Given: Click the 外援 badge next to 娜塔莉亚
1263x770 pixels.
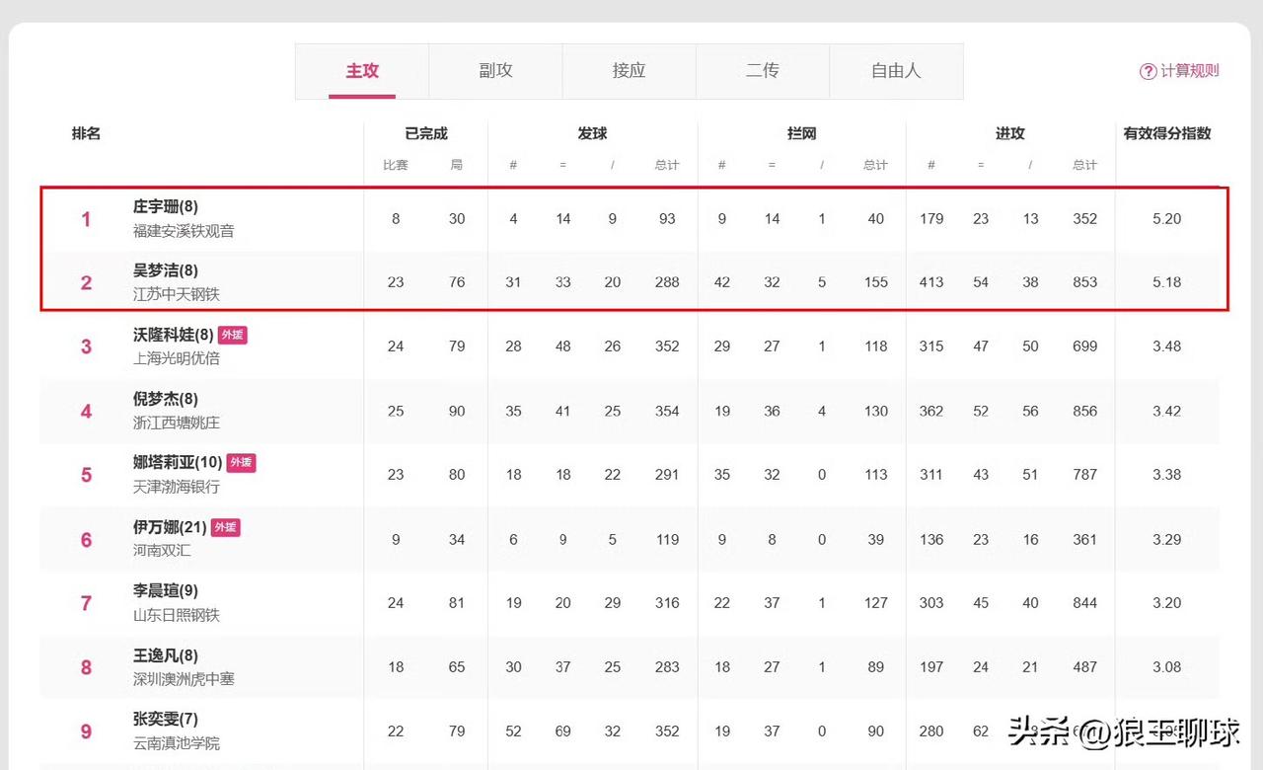Looking at the screenshot, I should [x=241, y=462].
